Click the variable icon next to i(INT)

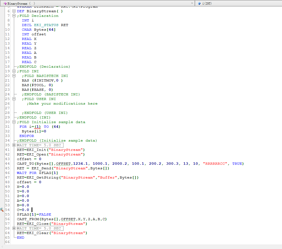[x=199, y=4]
